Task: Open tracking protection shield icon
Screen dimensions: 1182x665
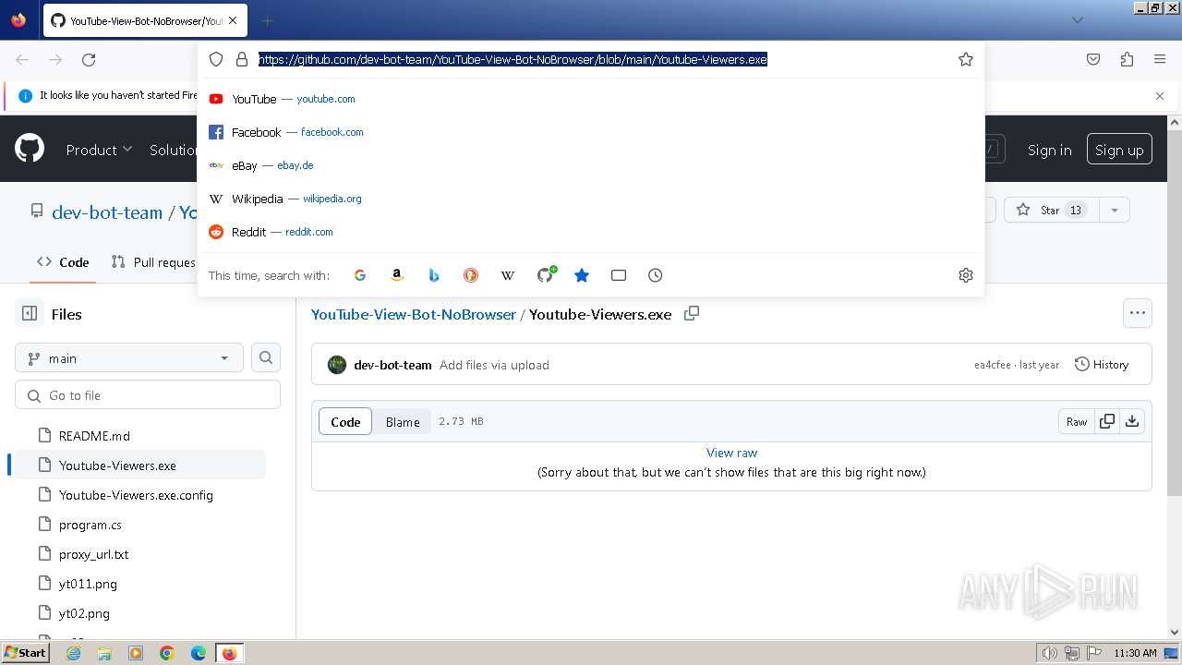Action: (x=216, y=59)
